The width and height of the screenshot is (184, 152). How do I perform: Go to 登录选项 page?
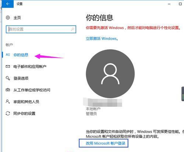coord(21,78)
